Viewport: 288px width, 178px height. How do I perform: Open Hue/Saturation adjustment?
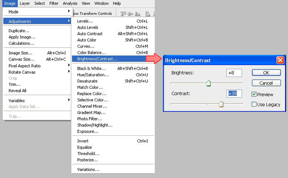pos(113,75)
